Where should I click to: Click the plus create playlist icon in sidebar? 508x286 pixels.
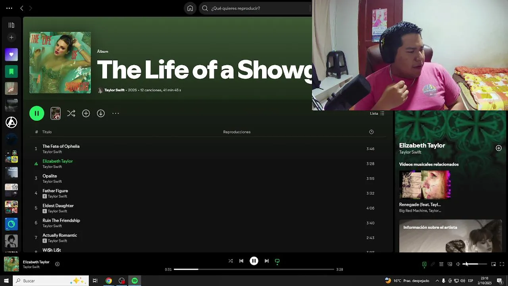[11, 37]
